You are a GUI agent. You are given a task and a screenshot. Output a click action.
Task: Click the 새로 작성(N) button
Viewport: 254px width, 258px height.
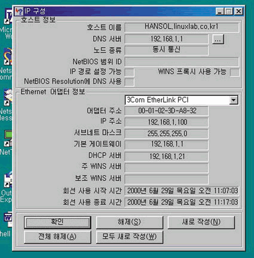click(201, 222)
